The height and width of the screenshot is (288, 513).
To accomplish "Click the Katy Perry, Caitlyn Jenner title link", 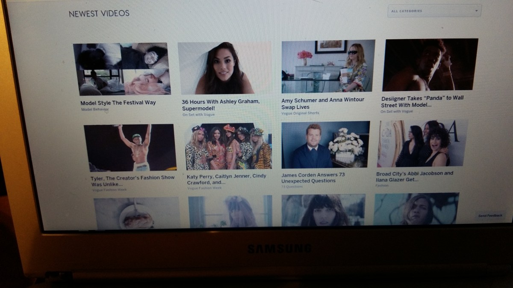I will tap(227, 179).
